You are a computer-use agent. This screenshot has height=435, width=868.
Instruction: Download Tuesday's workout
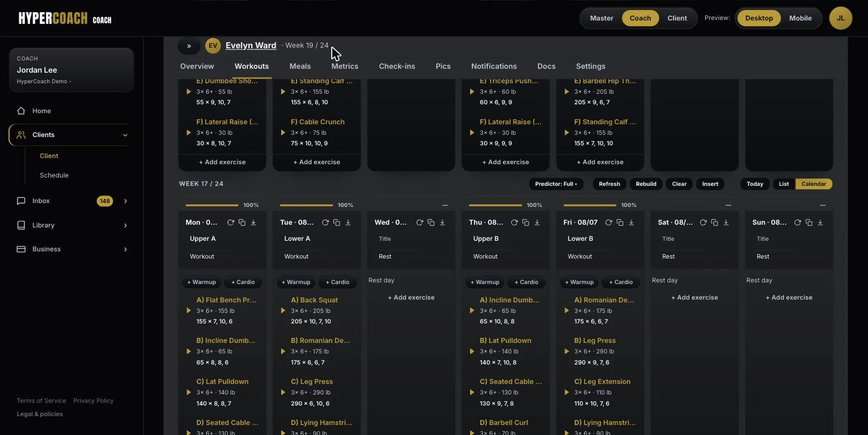348,222
